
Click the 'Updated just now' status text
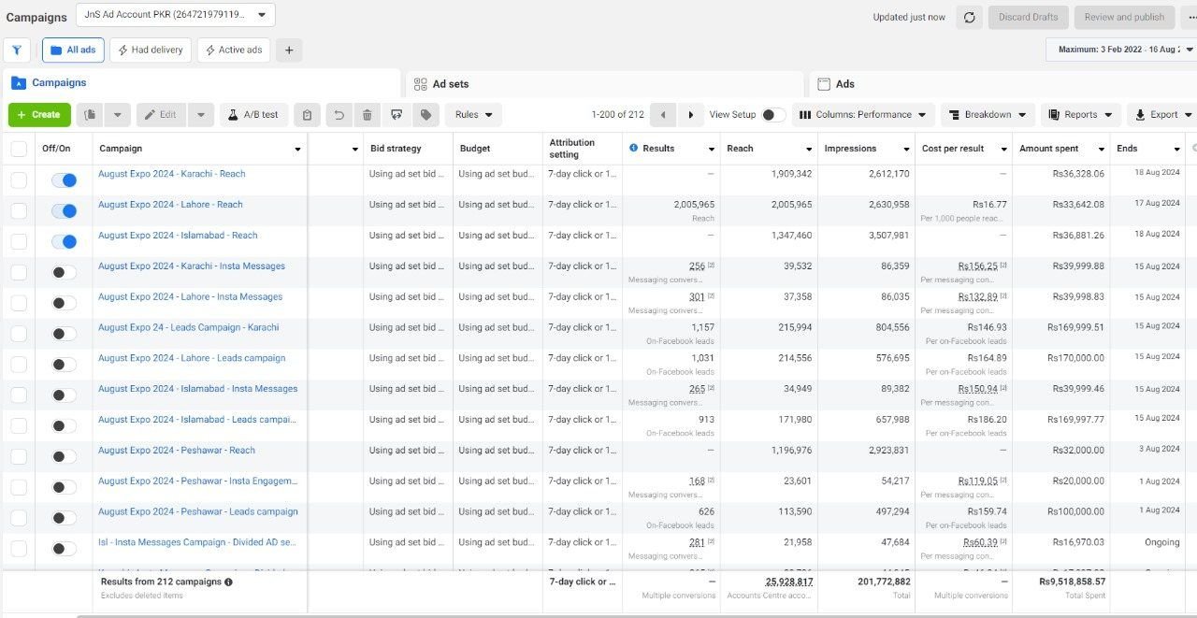click(909, 17)
